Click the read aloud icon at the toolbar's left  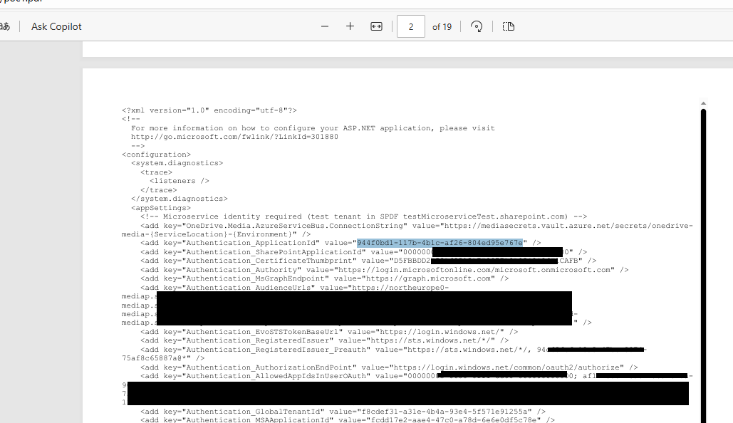[x=5, y=26]
